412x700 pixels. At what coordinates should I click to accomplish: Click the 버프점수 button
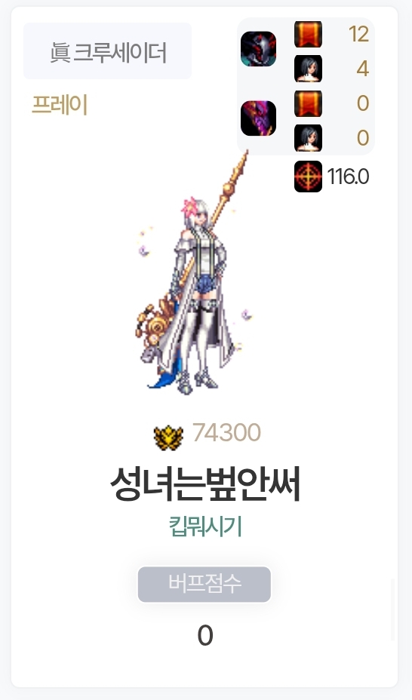tap(204, 585)
